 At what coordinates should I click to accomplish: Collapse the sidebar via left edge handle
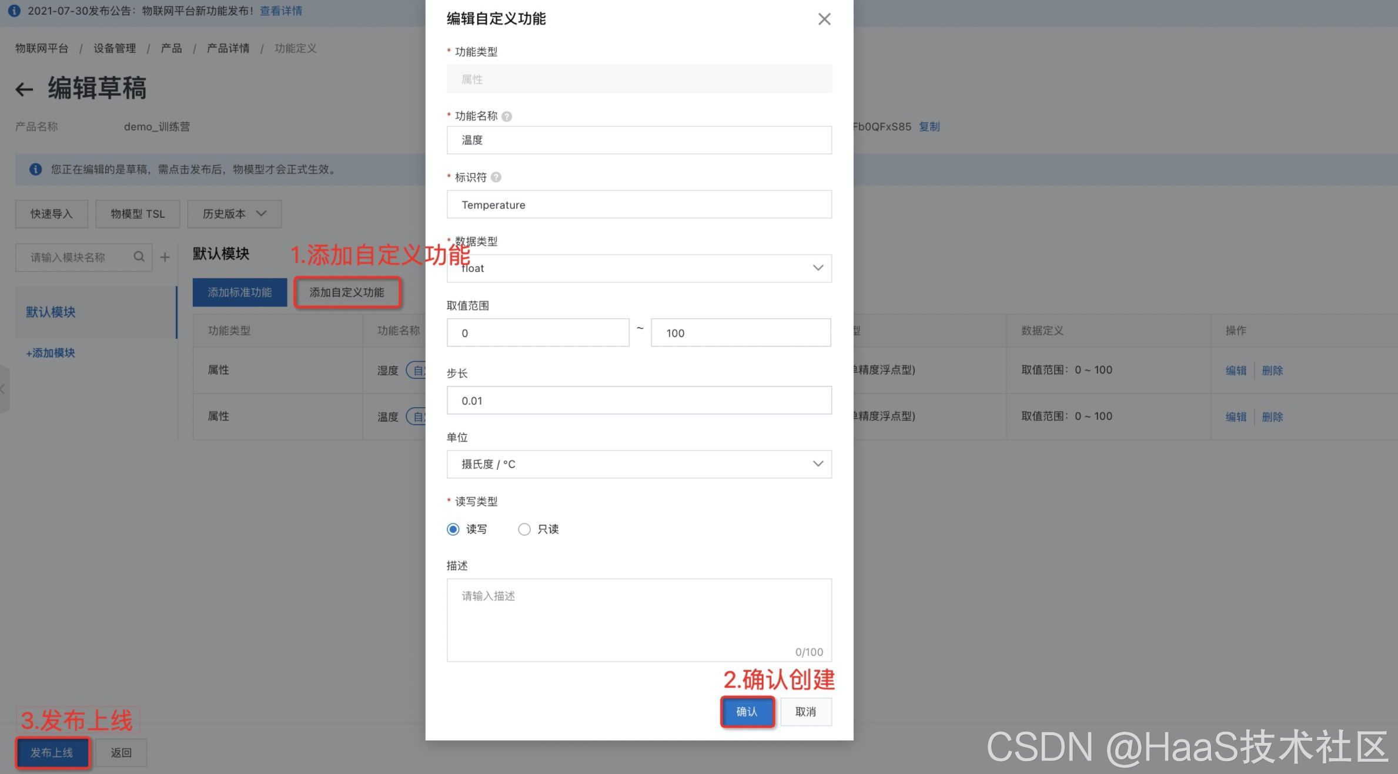[x=4, y=389]
